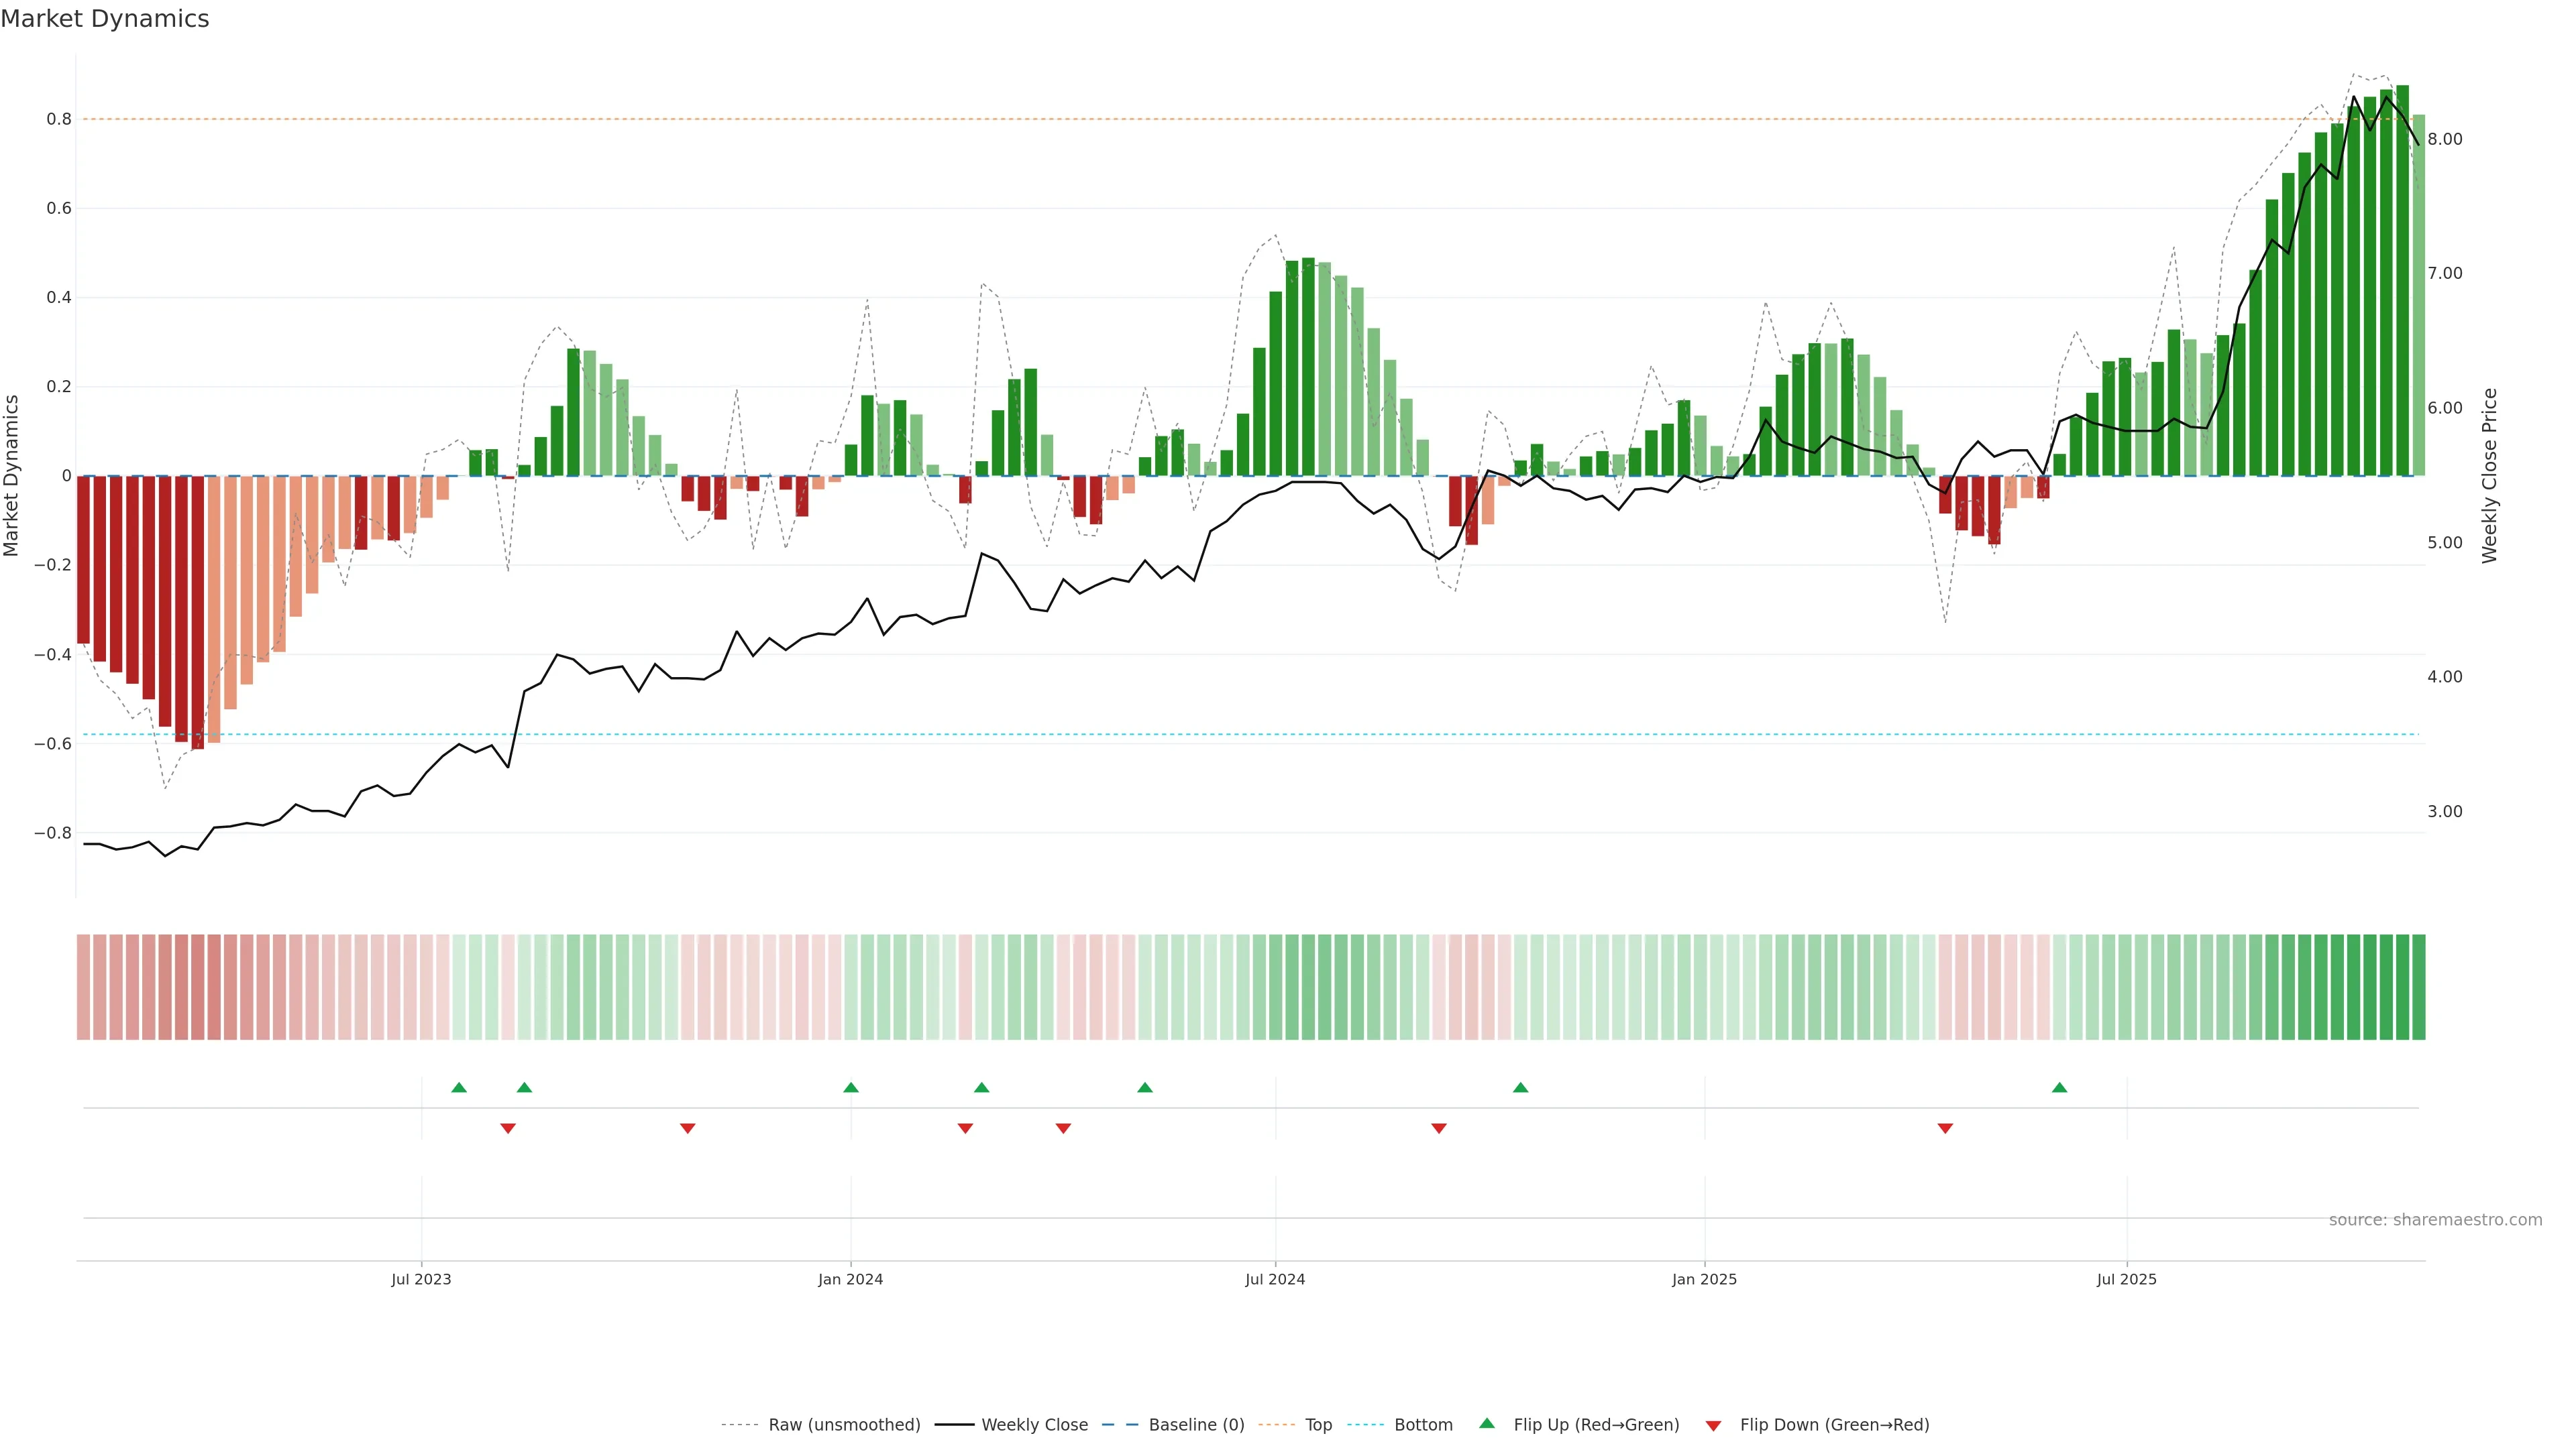Screen dimensions: 2576x1448
Task: Click the Weekly Close Price axis title
Action: click(2490, 476)
